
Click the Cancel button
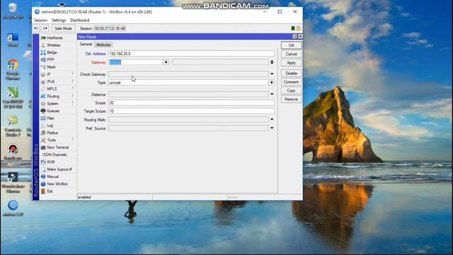(x=291, y=54)
